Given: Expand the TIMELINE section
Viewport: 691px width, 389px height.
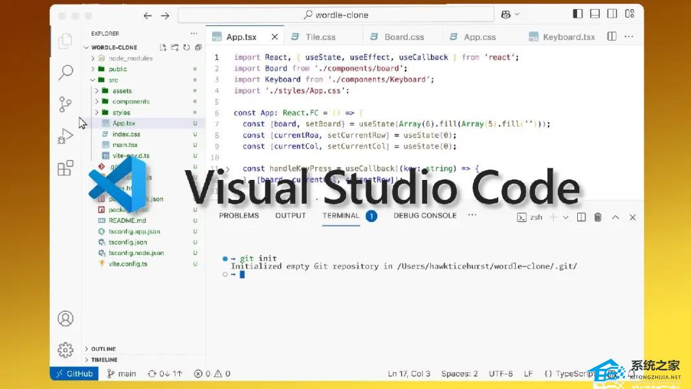Looking at the screenshot, I should pyautogui.click(x=104, y=360).
